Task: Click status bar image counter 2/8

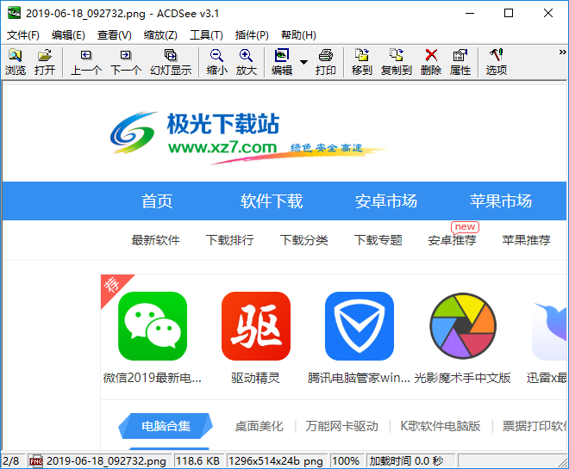Action: 11,461
